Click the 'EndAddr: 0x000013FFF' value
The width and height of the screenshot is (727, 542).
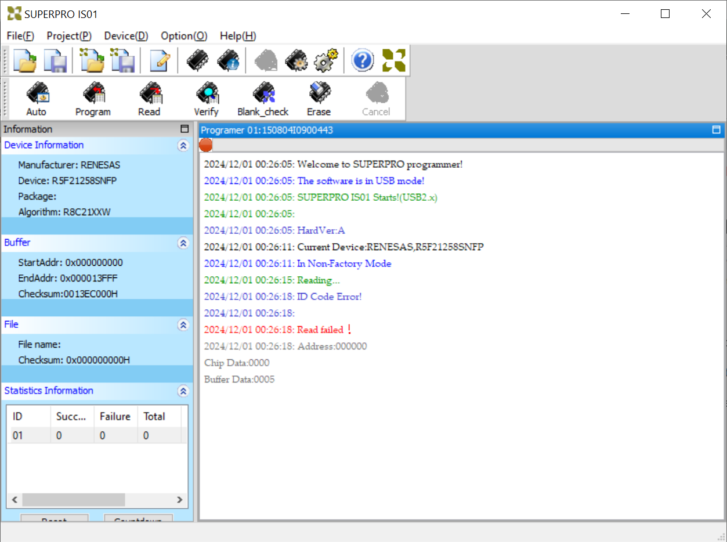pyautogui.click(x=68, y=278)
